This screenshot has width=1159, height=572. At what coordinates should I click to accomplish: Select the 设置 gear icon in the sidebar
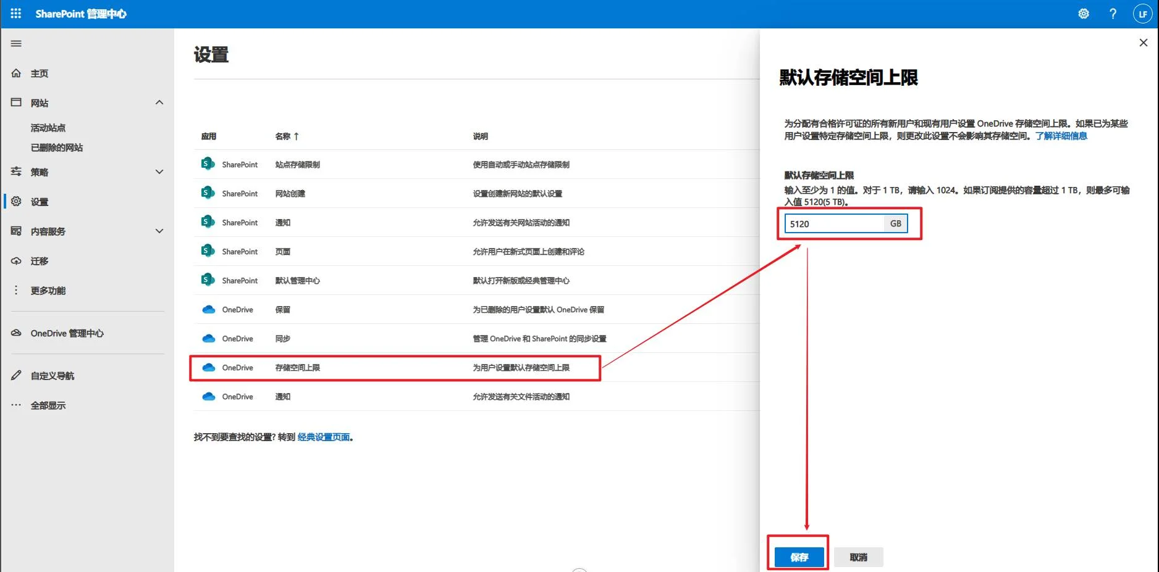point(17,201)
